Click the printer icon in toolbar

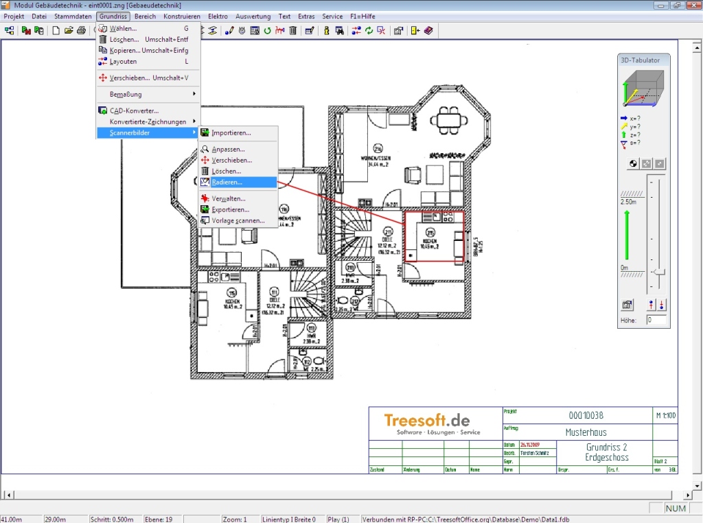point(81,31)
